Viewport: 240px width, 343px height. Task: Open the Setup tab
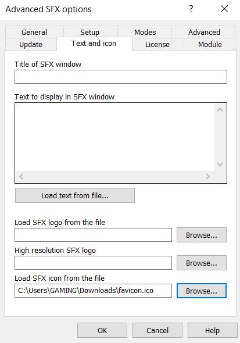90,32
